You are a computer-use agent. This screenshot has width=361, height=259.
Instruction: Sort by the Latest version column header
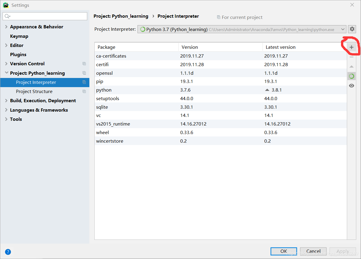tap(305, 47)
